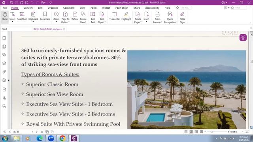Open the File menu
The height and width of the screenshot is (142, 253).
pyautogui.click(x=5, y=8)
